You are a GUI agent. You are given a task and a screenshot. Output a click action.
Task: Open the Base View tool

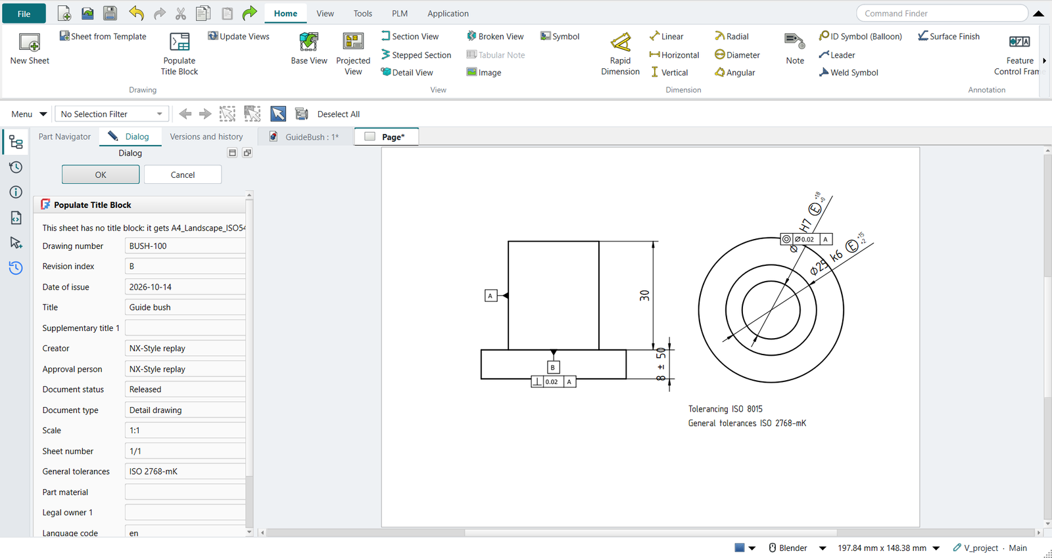coord(309,43)
